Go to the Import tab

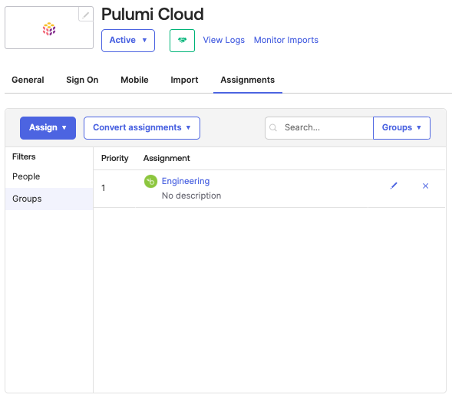click(184, 80)
